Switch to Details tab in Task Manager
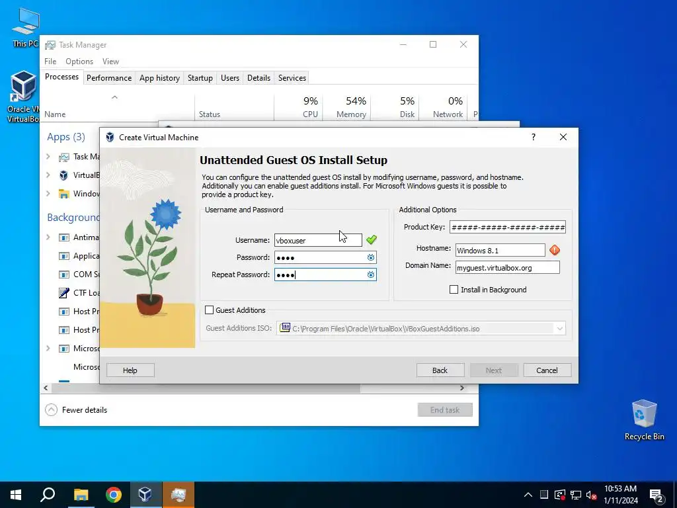This screenshot has height=508, width=677. pos(259,78)
